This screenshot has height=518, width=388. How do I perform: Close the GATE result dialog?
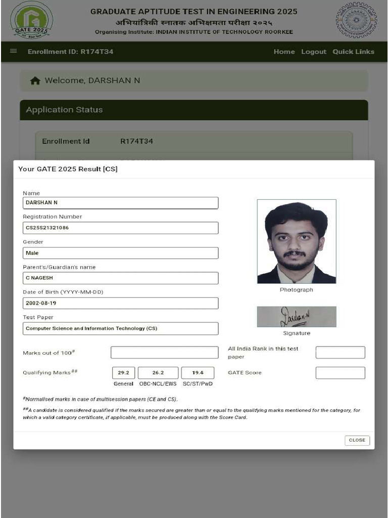click(x=357, y=440)
